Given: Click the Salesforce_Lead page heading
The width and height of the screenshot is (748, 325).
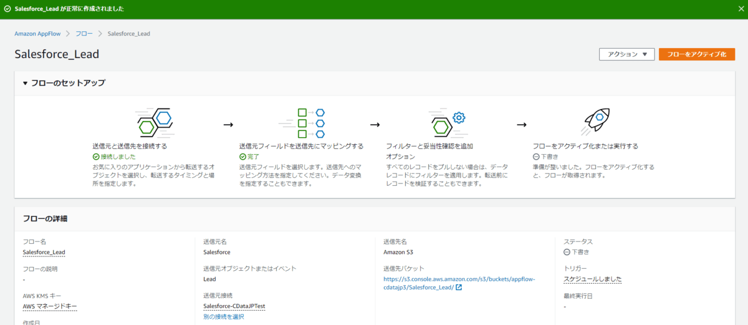Looking at the screenshot, I should (x=57, y=54).
